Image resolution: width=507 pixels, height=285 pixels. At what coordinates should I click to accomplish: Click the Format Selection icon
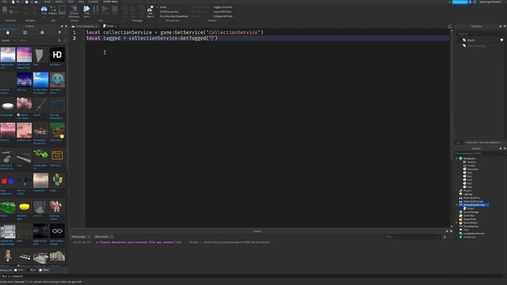coord(74,9)
